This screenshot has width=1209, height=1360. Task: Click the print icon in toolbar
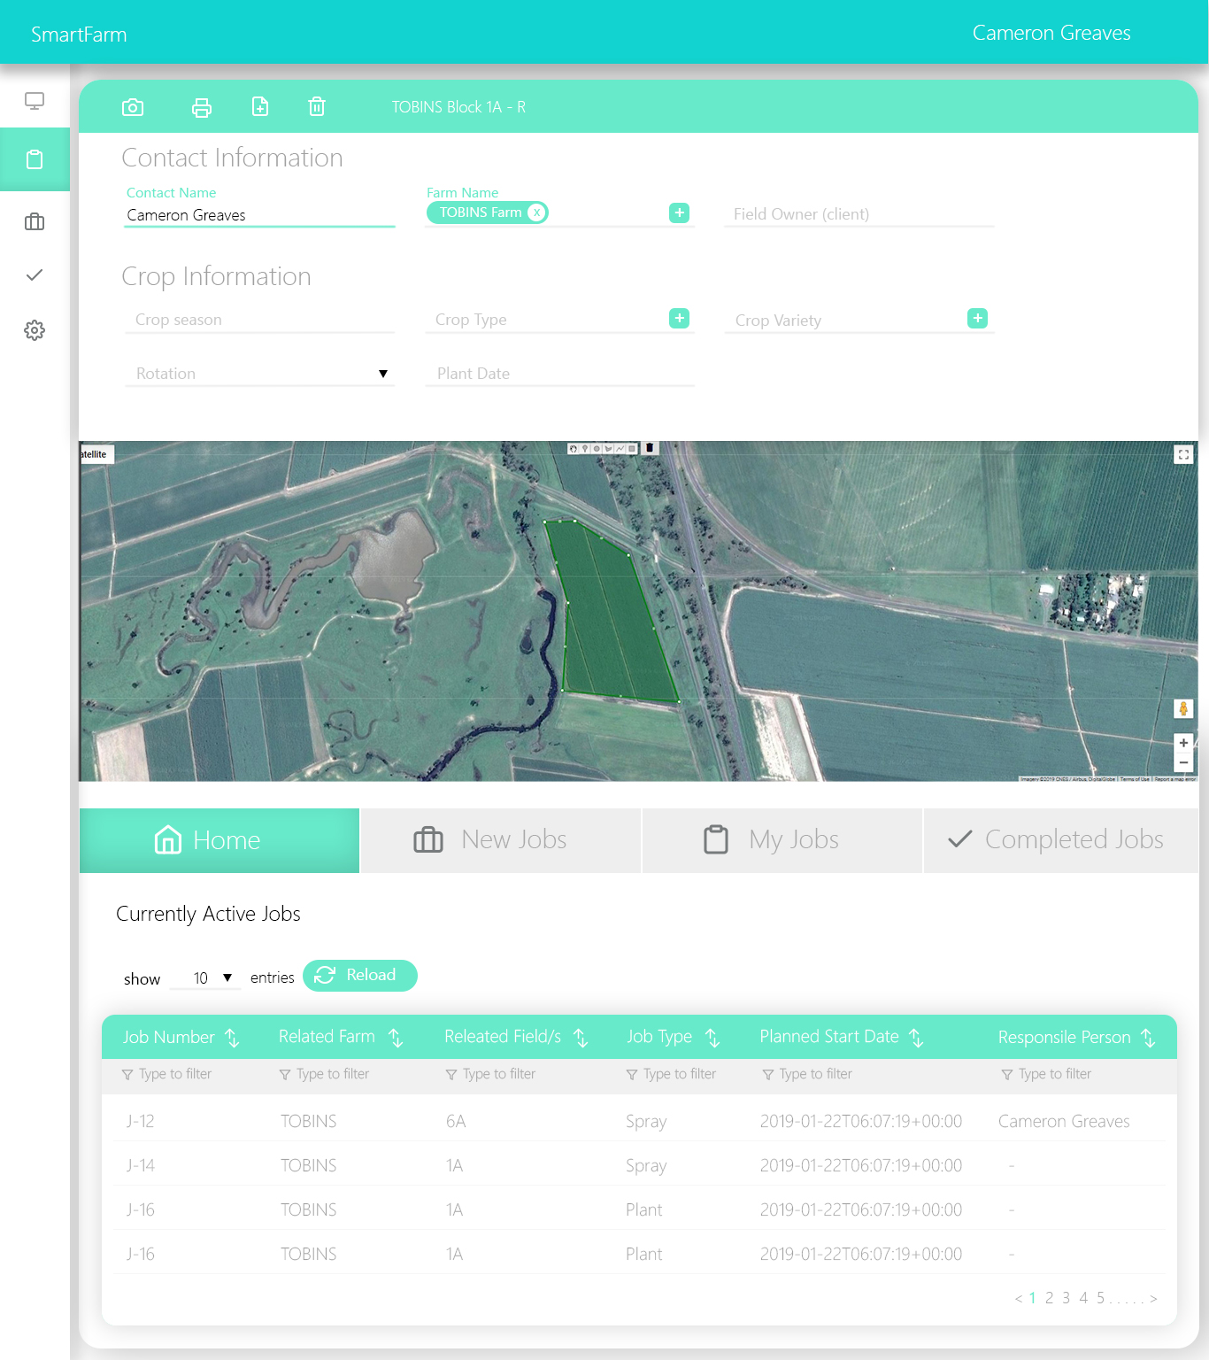tap(202, 107)
